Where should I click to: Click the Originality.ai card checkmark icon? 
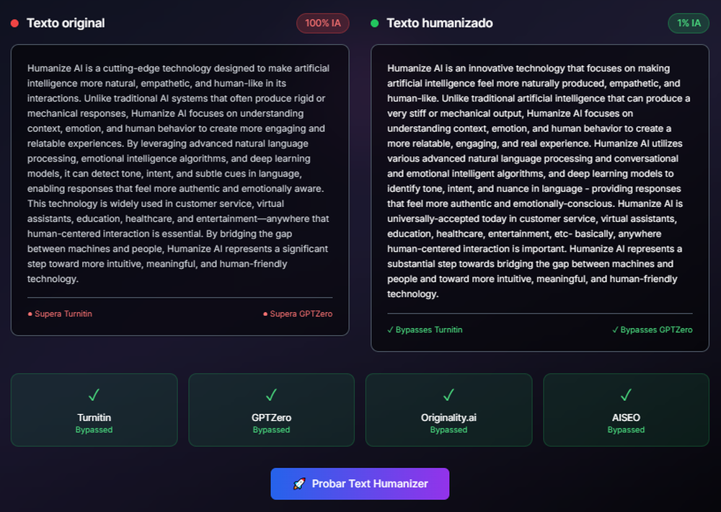point(448,395)
